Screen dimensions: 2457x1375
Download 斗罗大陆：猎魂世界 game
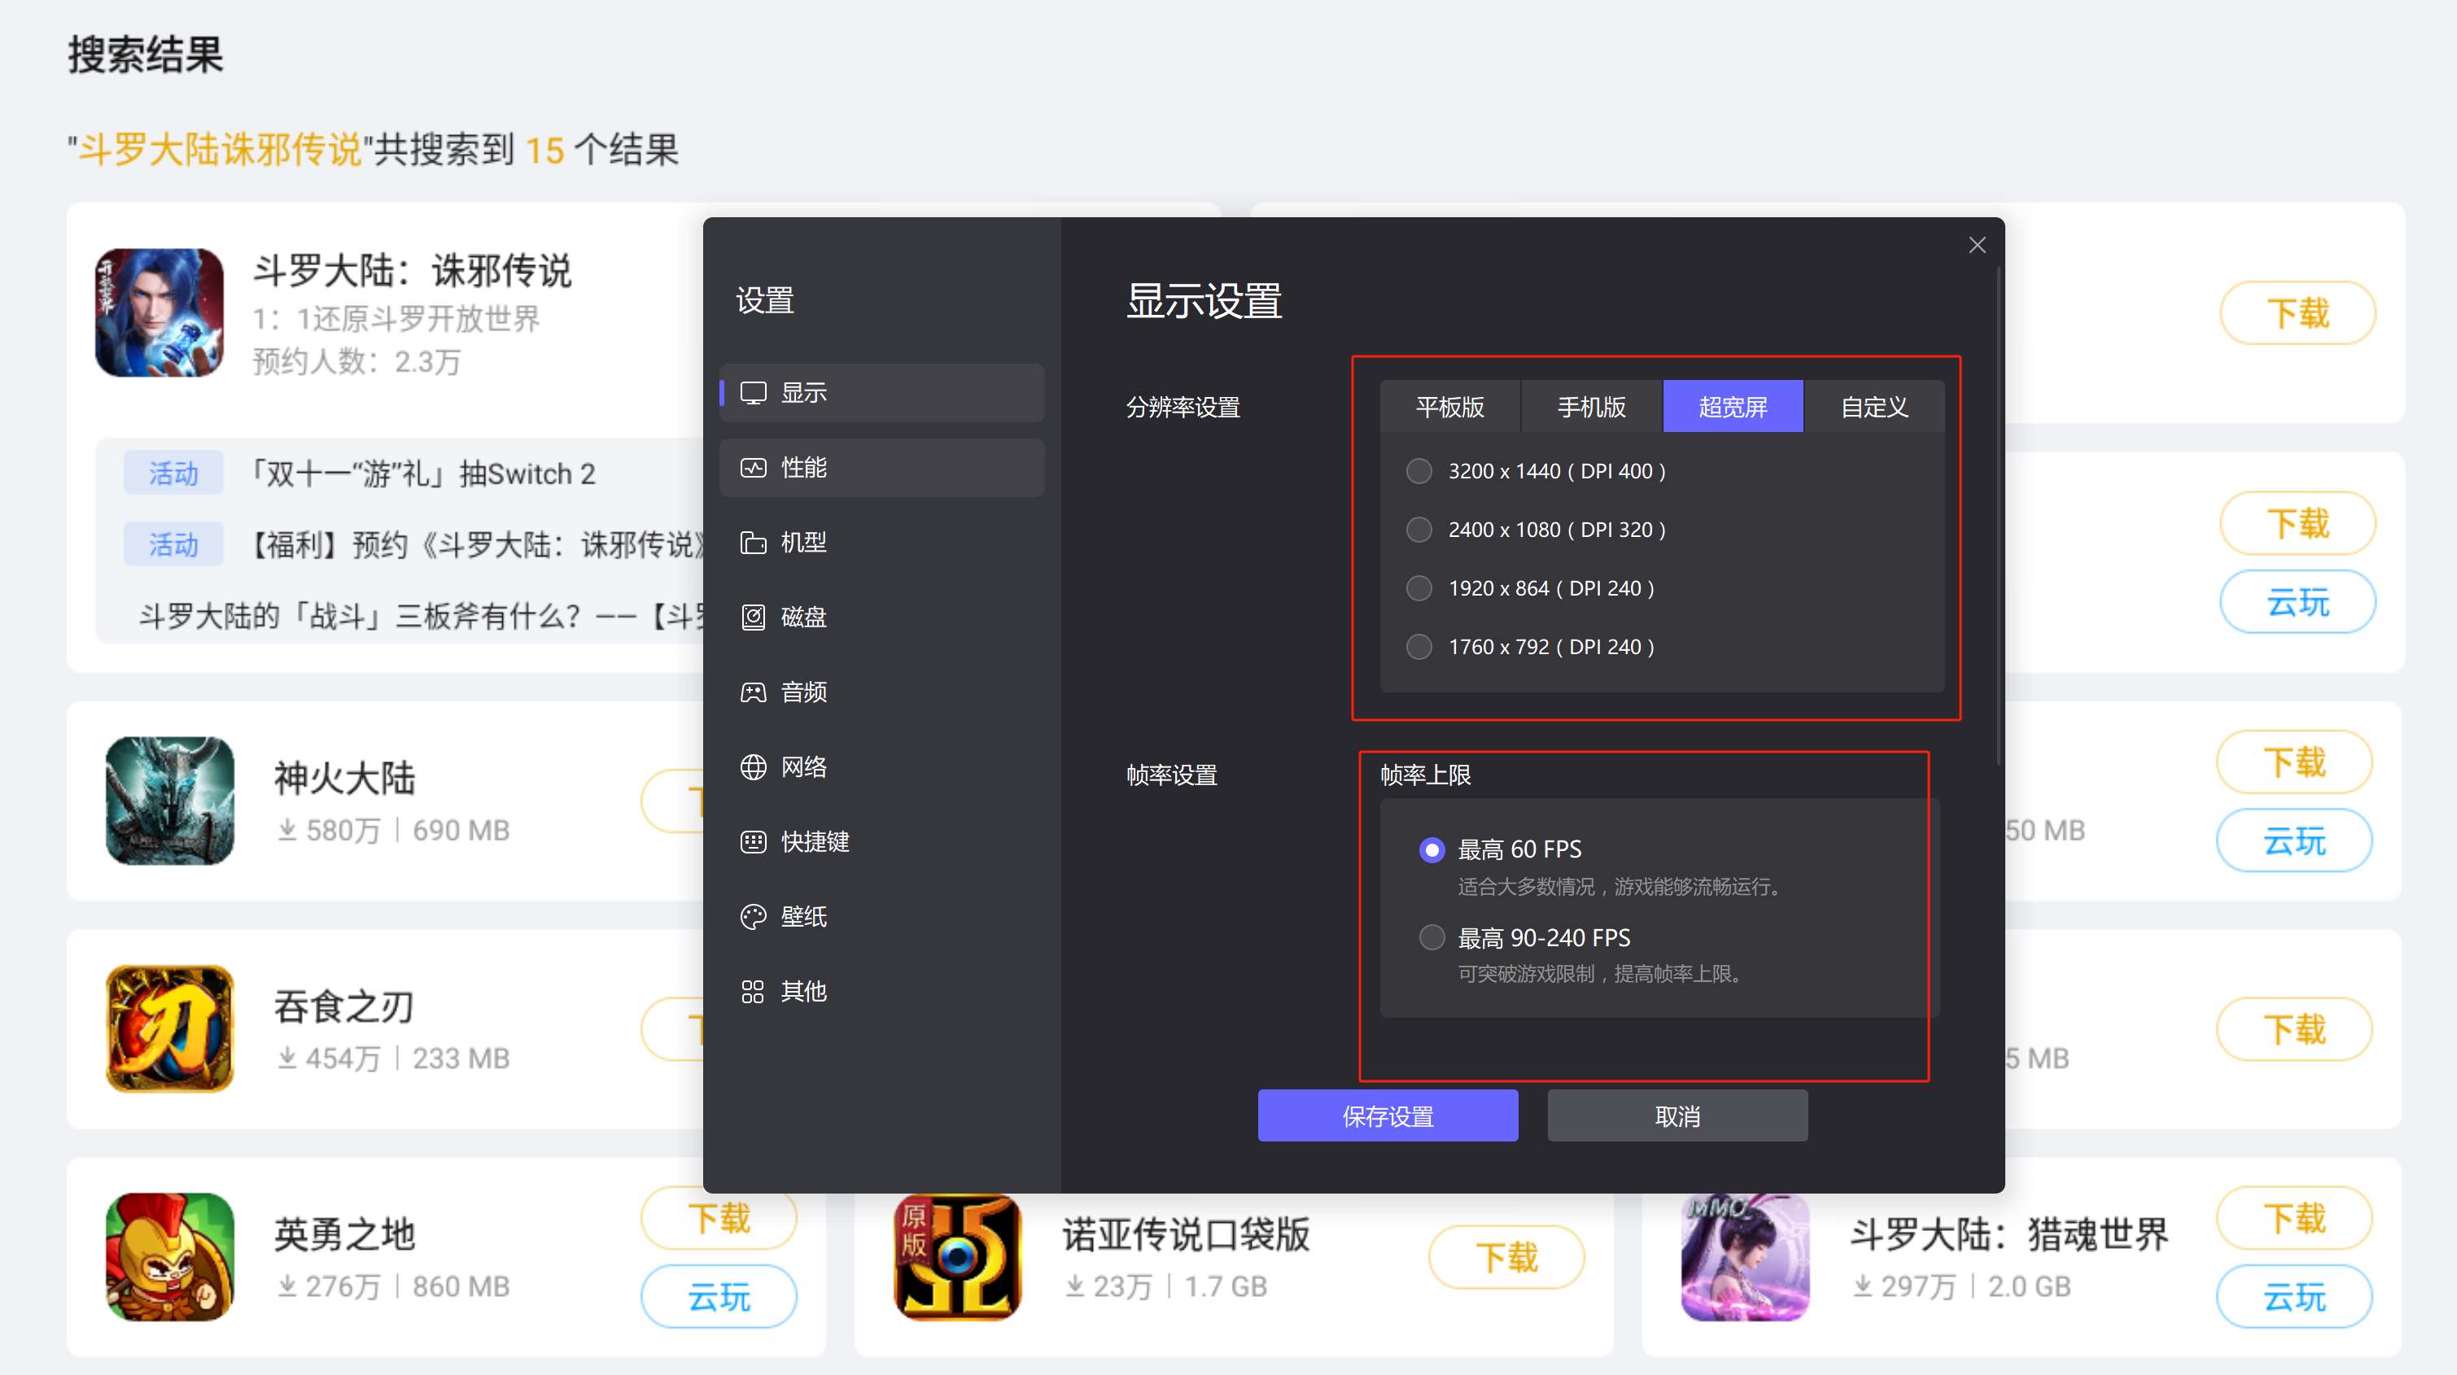click(2294, 1218)
